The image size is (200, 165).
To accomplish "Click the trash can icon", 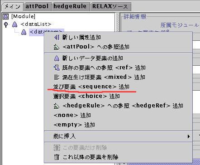I will 57,157.
